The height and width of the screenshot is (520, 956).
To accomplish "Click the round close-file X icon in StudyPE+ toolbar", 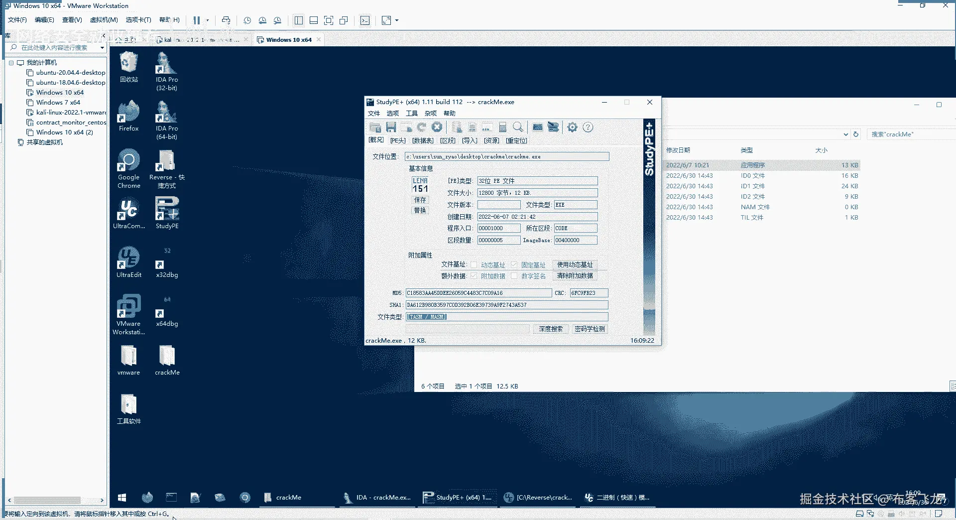I will coord(437,127).
